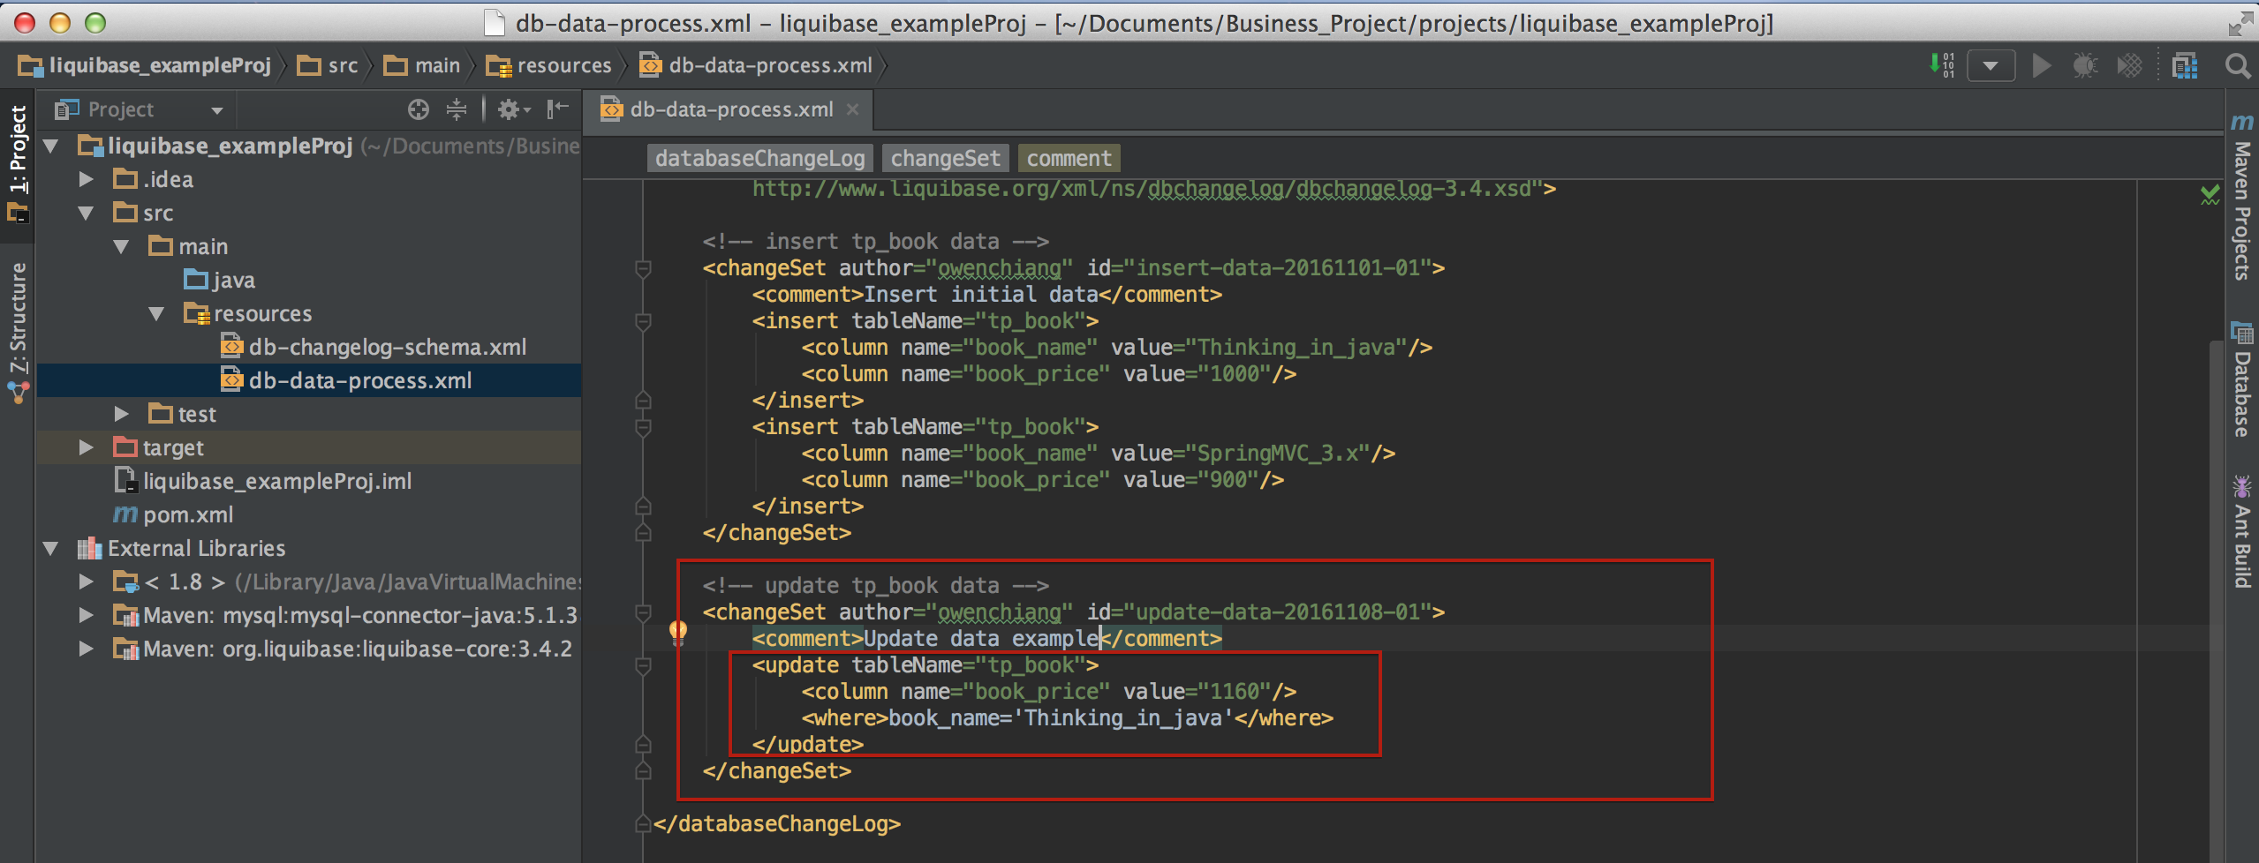This screenshot has height=863, width=2259.
Task: Click the target folder icon
Action: tap(125, 447)
